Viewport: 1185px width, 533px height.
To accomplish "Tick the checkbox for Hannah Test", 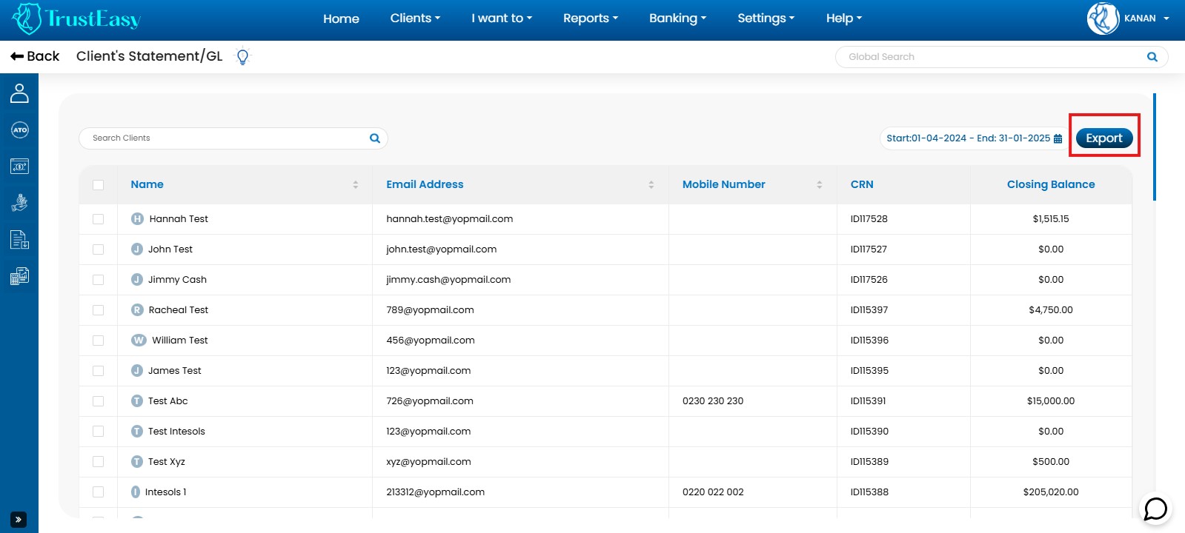I will [99, 219].
